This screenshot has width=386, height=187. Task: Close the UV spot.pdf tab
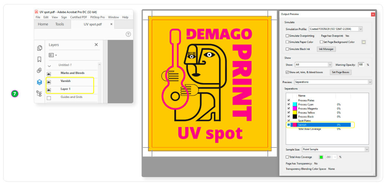pos(112,24)
